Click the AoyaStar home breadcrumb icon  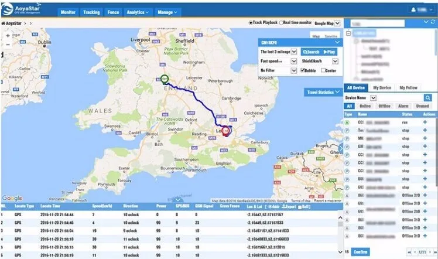click(3, 23)
